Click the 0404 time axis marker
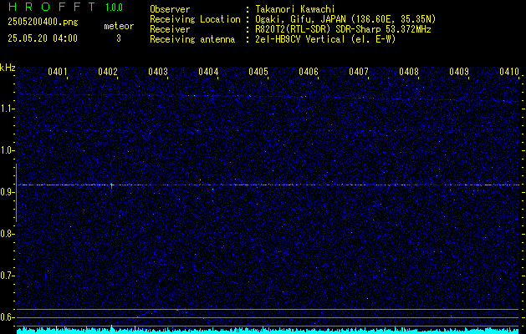 coord(208,71)
